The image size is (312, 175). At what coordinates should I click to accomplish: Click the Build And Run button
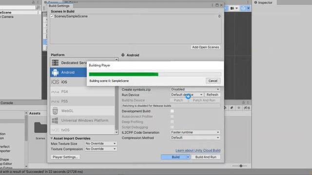[206, 157]
